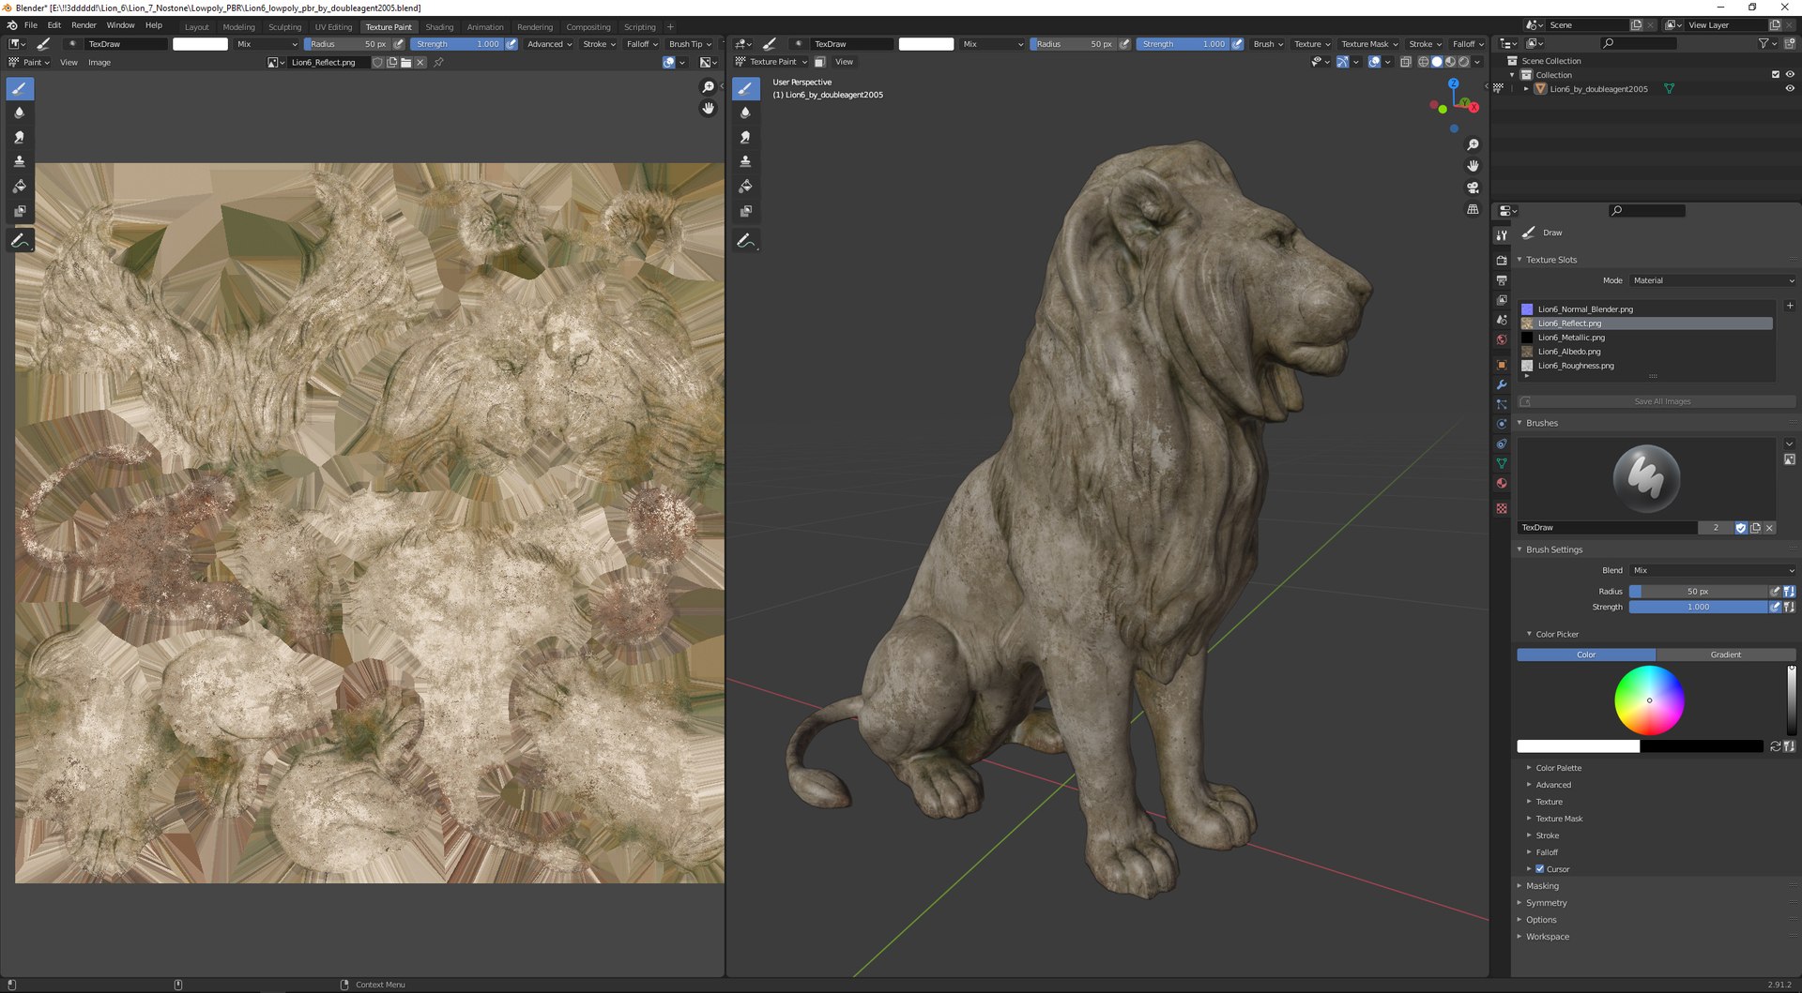
Task: Select the Smear tool in image editor
Action: click(20, 137)
